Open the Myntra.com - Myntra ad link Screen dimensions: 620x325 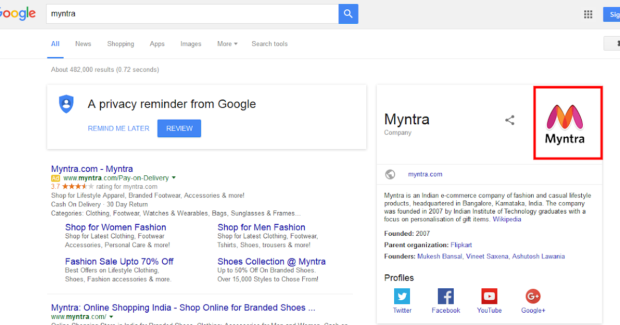point(92,169)
